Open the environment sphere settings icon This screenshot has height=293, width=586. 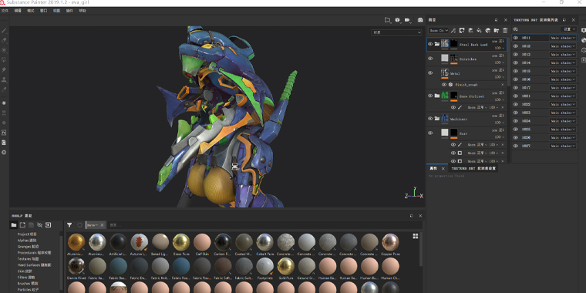398,20
